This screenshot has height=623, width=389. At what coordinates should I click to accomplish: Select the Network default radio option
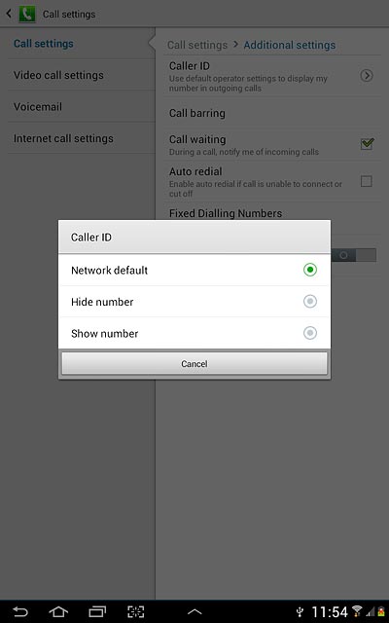[310, 270]
